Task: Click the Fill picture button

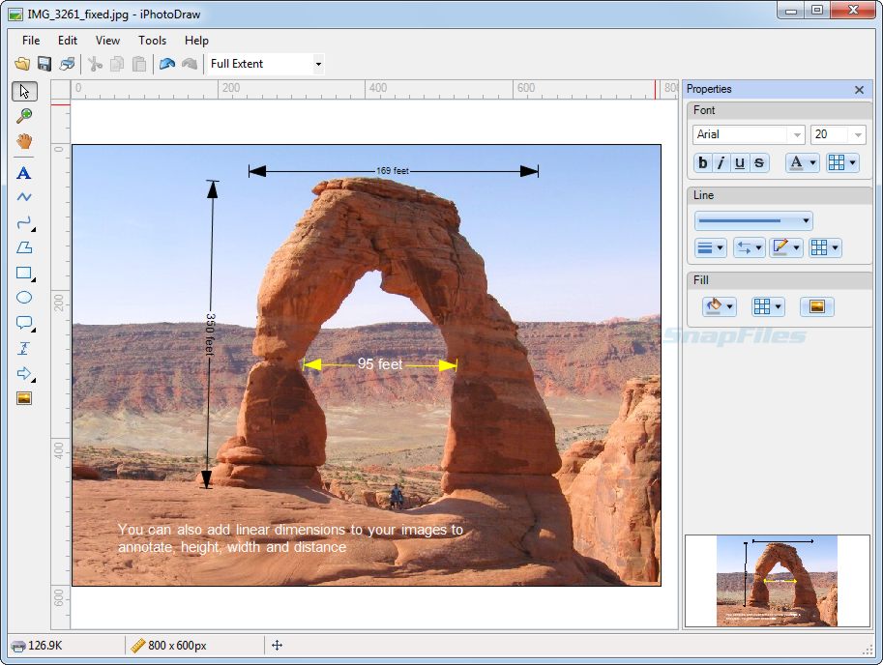Action: pos(816,306)
